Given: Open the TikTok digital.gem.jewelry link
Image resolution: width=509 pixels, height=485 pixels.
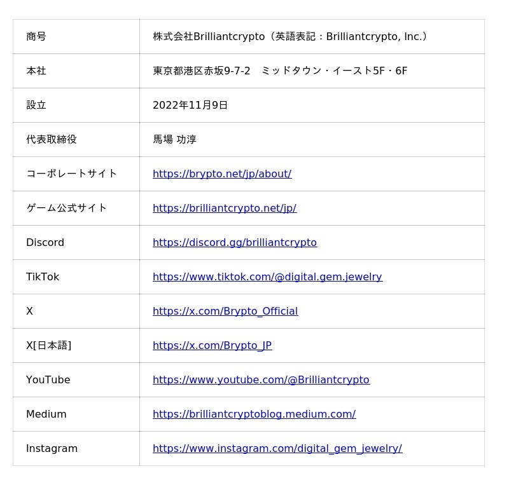Looking at the screenshot, I should click(267, 277).
